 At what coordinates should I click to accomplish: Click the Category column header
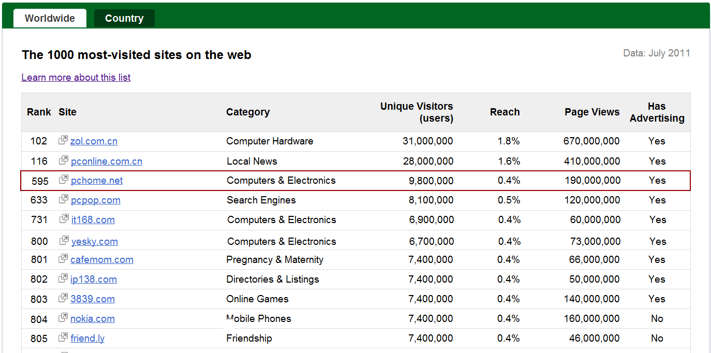[x=248, y=112]
